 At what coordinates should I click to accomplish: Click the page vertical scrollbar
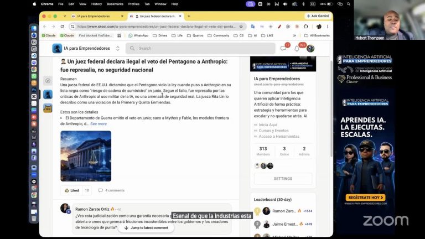point(331,108)
